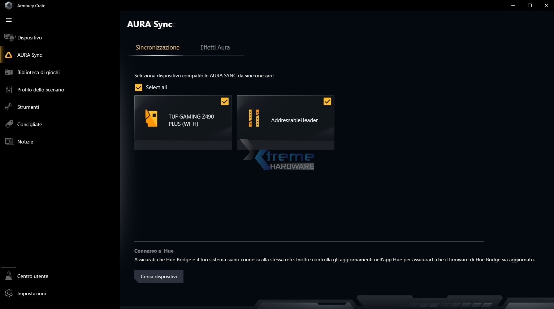554x309 pixels.
Task: Collapse the sidebar with the hamburger icon
Action: 9,20
